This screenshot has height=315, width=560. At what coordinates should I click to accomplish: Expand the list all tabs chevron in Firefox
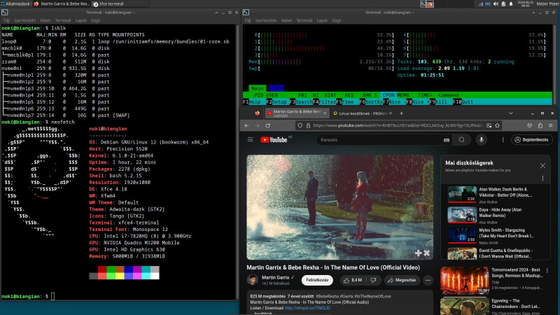[511, 113]
